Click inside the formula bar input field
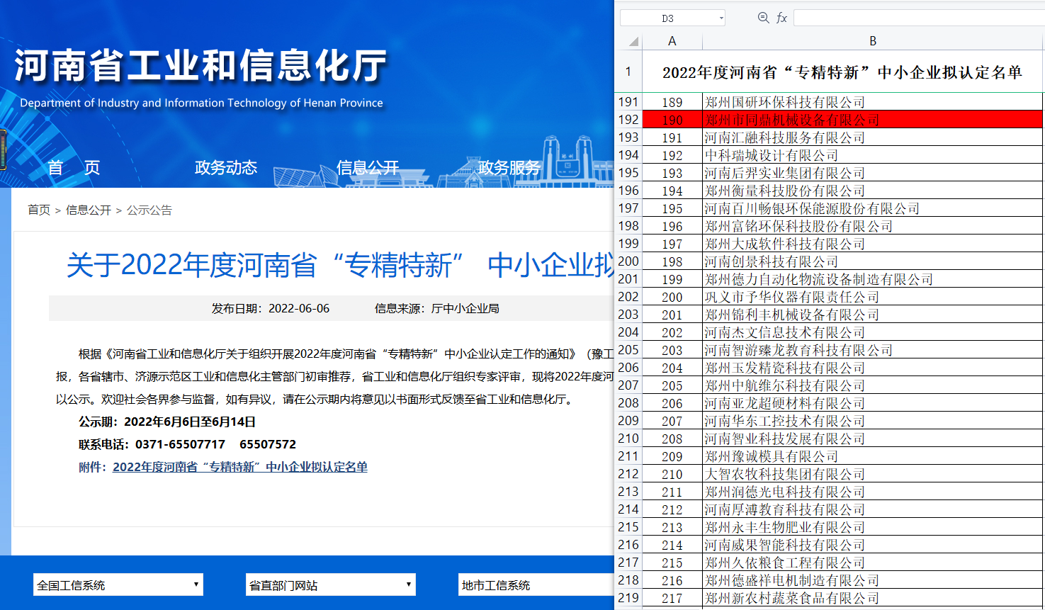1045x610 pixels. pos(917,18)
